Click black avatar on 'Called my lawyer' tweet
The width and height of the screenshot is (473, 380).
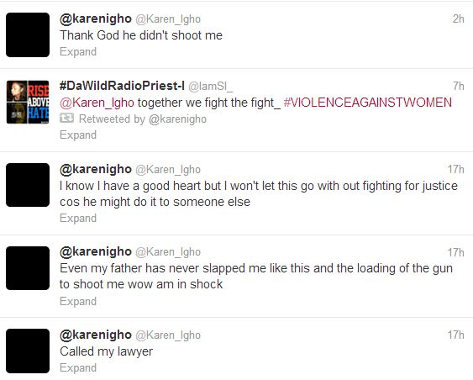(x=28, y=351)
